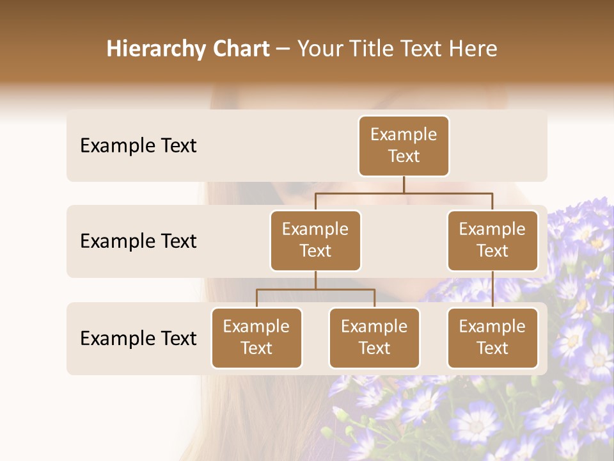Screen dimensions: 614x461
Task: Select the subtitle text Your Title Text Here
Action: point(396,48)
